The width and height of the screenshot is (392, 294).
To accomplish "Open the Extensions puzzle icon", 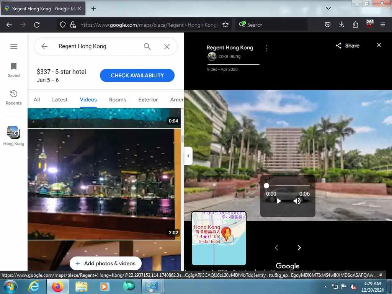I will coord(355,24).
